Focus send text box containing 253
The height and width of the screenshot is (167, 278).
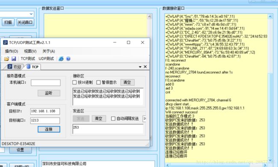pyautogui.click(x=108, y=129)
